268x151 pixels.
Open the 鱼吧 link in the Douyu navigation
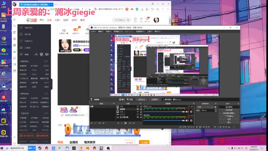pos(82,20)
